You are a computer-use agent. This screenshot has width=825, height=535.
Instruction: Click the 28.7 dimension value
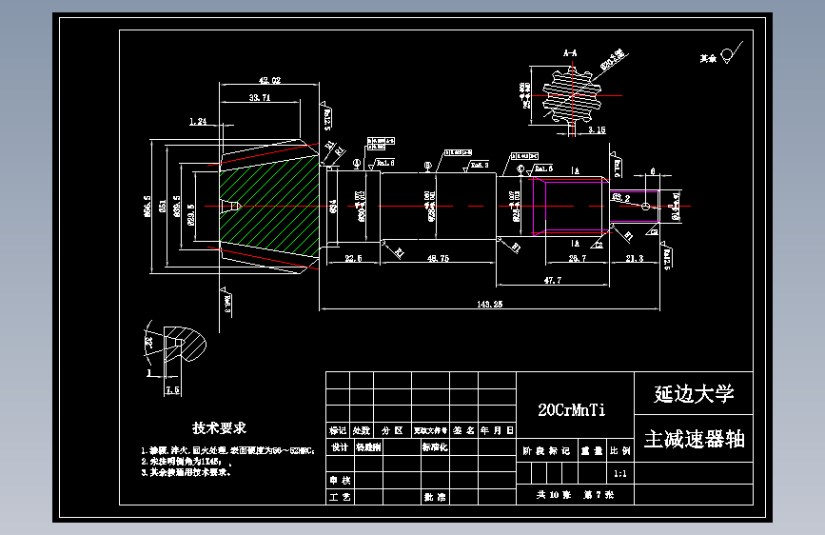coord(578,258)
